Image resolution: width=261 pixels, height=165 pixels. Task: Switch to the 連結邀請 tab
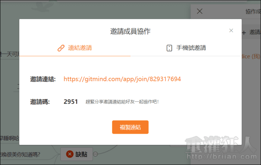coord(75,48)
